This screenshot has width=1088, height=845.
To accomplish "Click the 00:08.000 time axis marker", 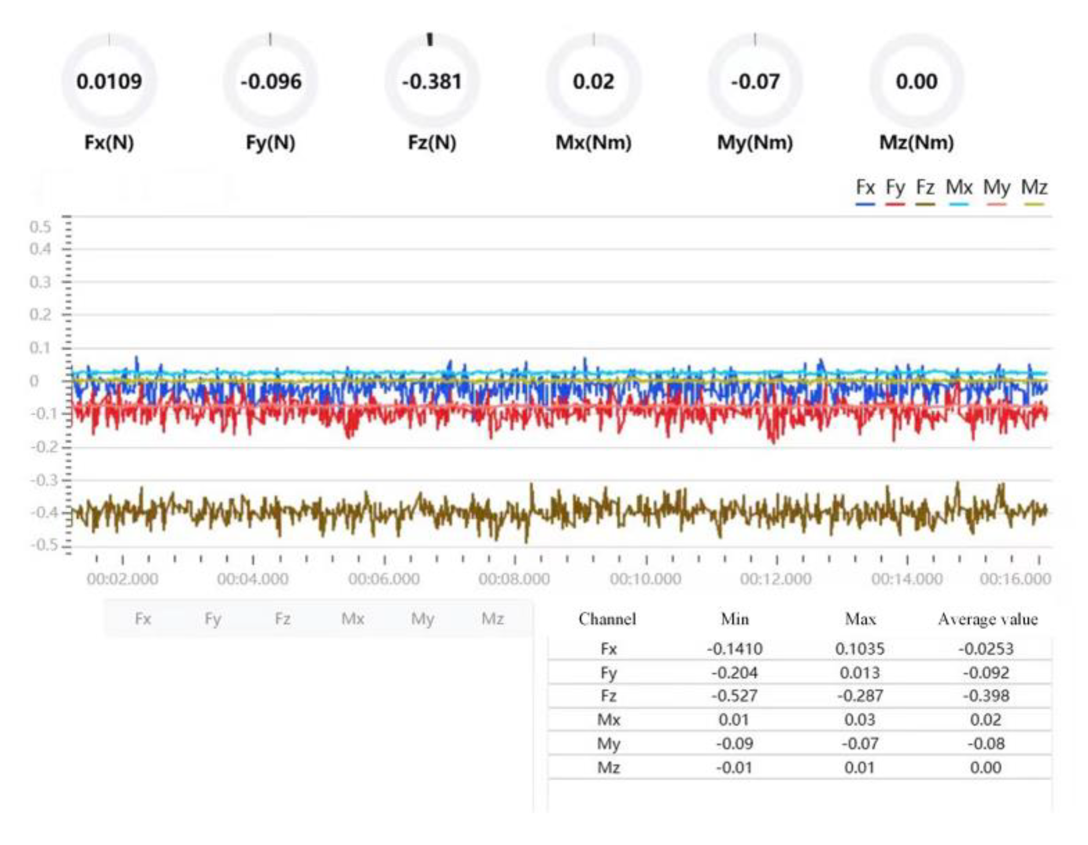I will [514, 579].
